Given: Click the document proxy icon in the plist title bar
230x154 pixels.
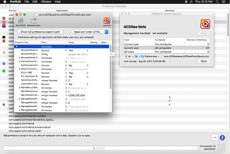Looking at the screenshot, I should coord(36,15).
